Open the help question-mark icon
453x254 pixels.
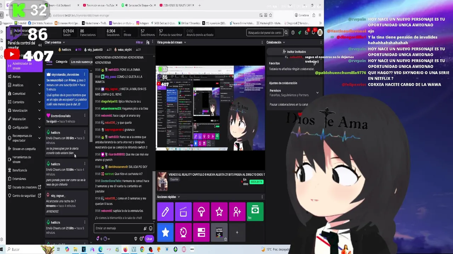click(x=293, y=33)
